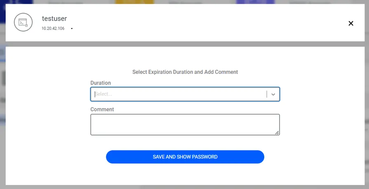Close the dialog with the X button
Image resolution: width=369 pixels, height=189 pixels.
[x=350, y=23]
